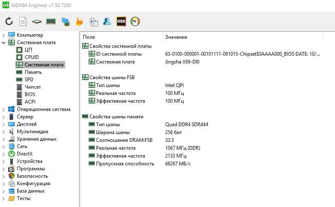
Task: Click the Refresh toolbar icon
Action: point(9,21)
